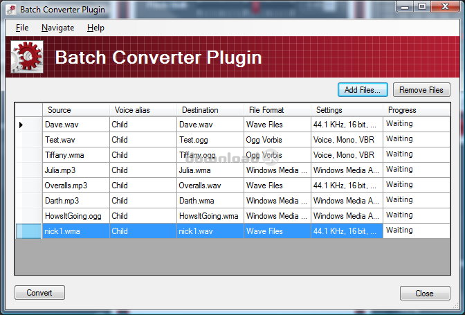Image resolution: width=465 pixels, height=315 pixels.
Task: Click the app icon in the title bar
Action: coord(10,10)
